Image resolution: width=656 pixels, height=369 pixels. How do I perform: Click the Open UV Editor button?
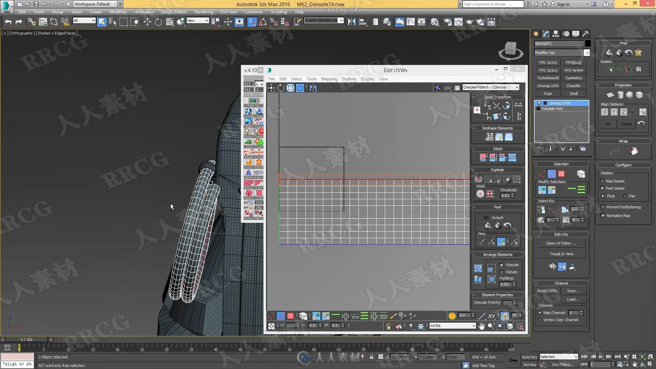pyautogui.click(x=561, y=243)
